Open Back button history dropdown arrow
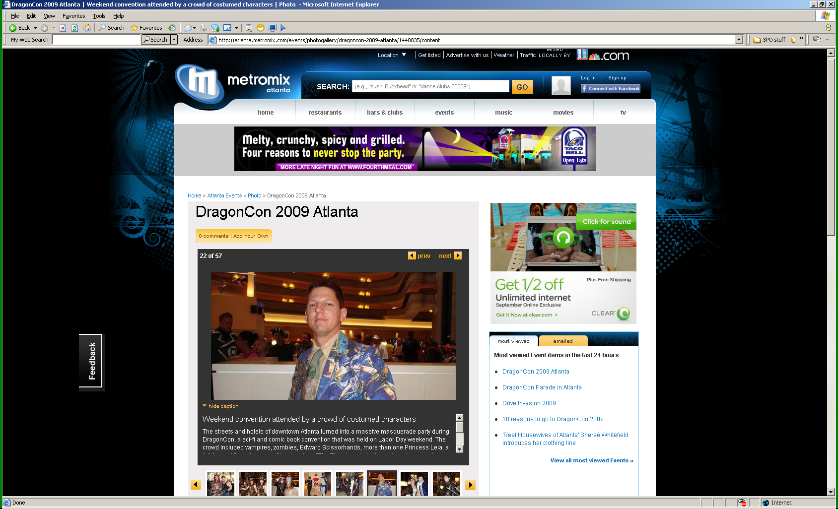The image size is (838, 509). 35,28
